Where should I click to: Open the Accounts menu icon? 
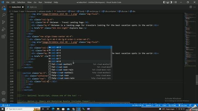click(x=3, y=93)
